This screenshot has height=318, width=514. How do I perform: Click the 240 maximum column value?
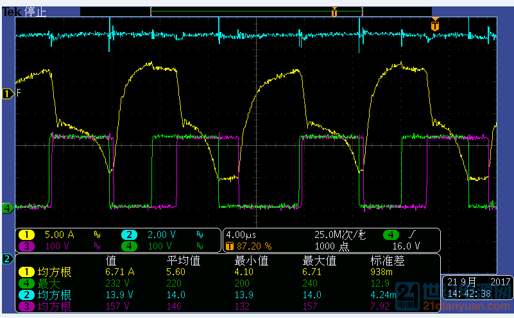[310, 283]
